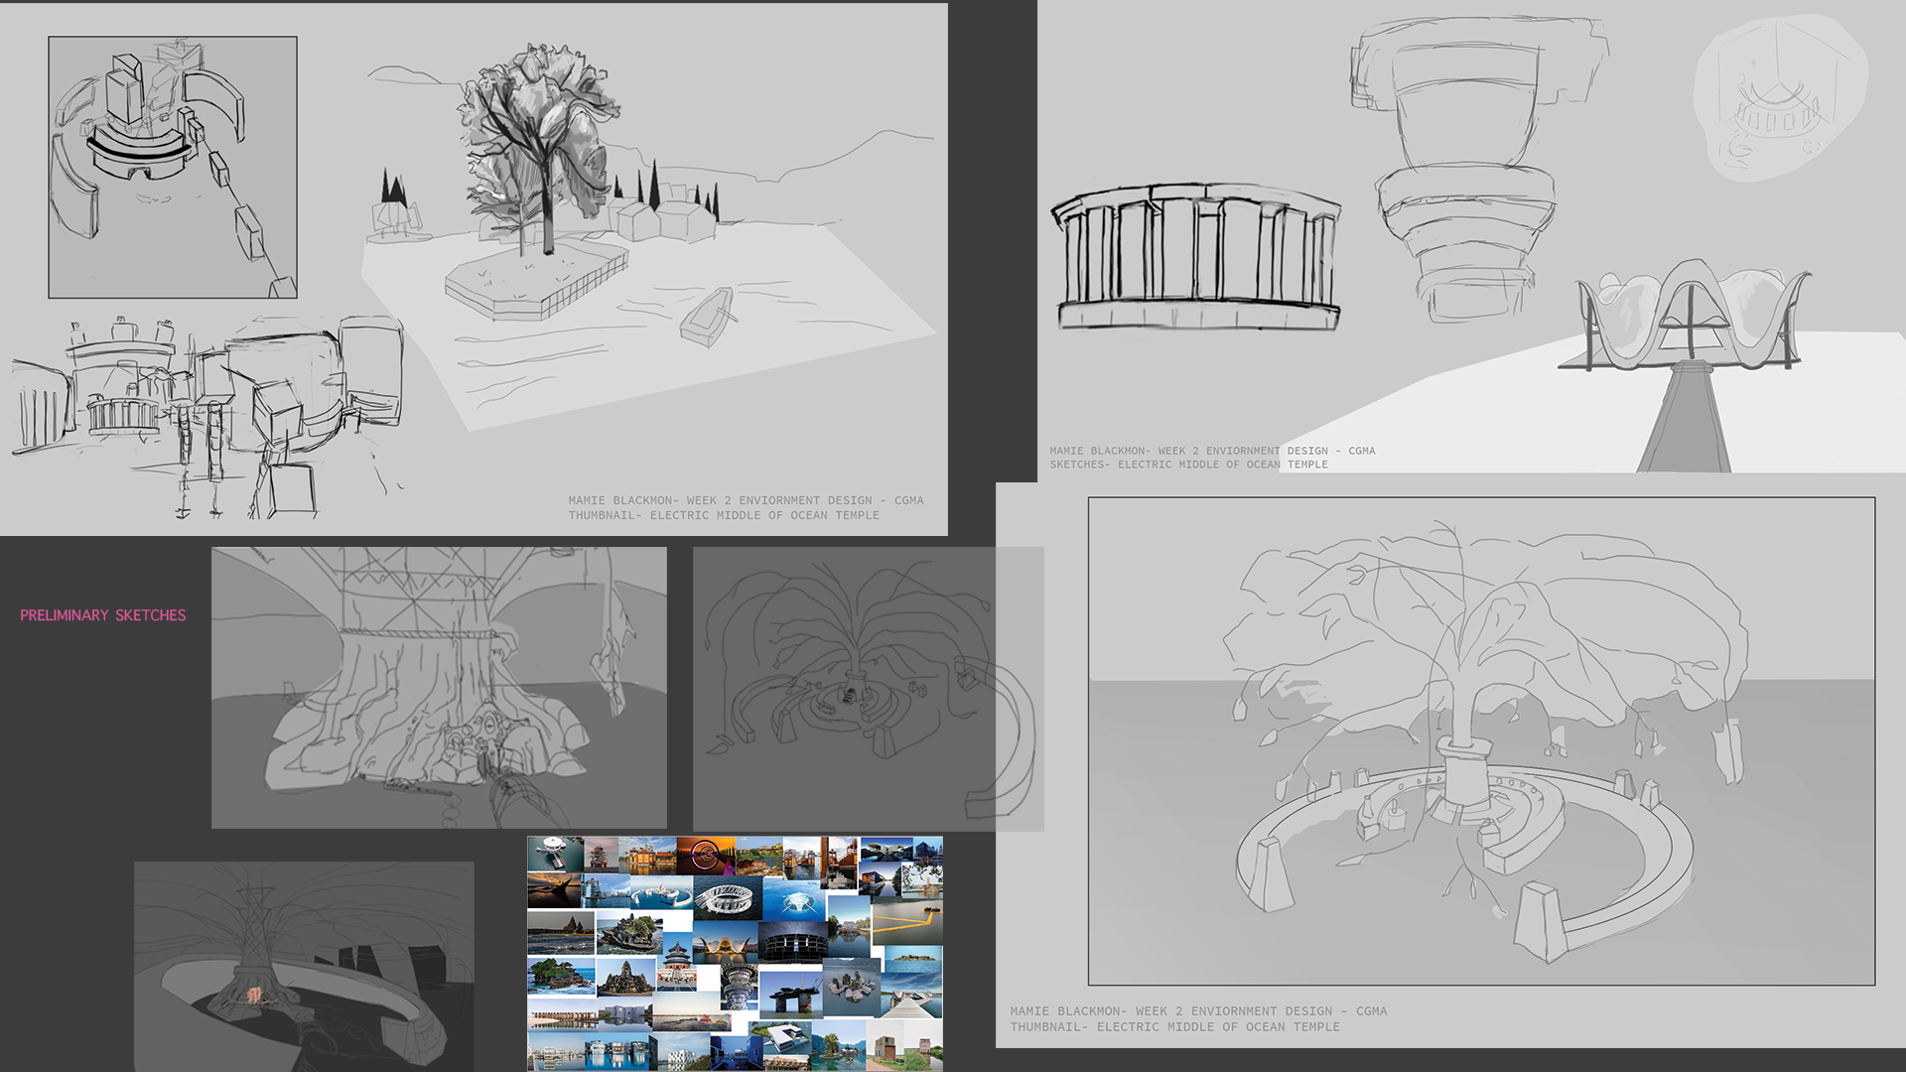
Task: Click the bottom-right MAMIE BLACKMON caption text
Action: point(1198,1011)
